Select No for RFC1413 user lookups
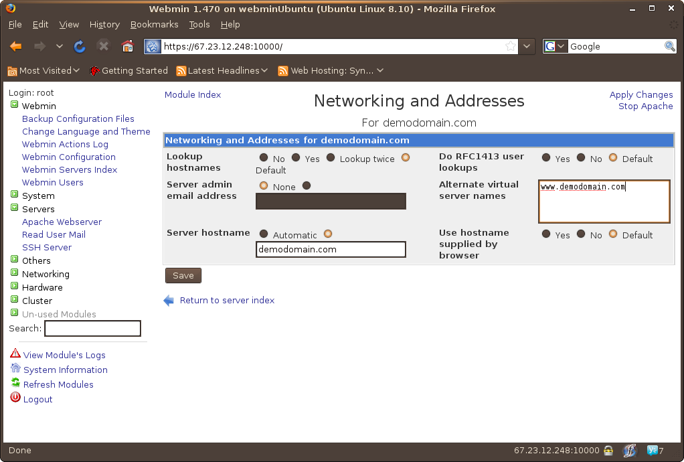The height and width of the screenshot is (462, 684). (x=581, y=157)
